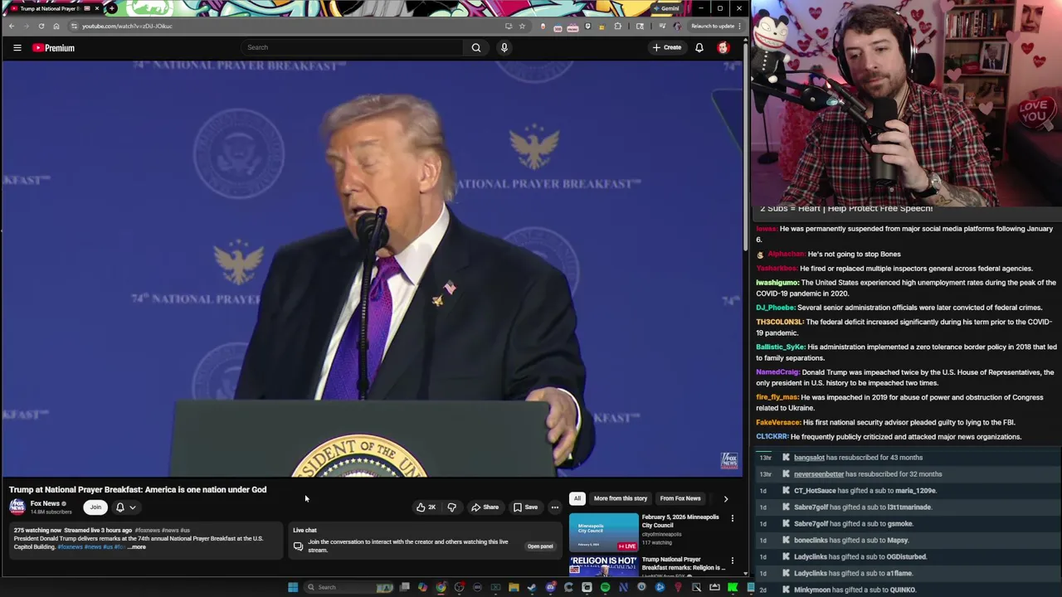Image resolution: width=1062 pixels, height=597 pixels.
Task: Open the Fox News channel avatar
Action: (x=17, y=507)
